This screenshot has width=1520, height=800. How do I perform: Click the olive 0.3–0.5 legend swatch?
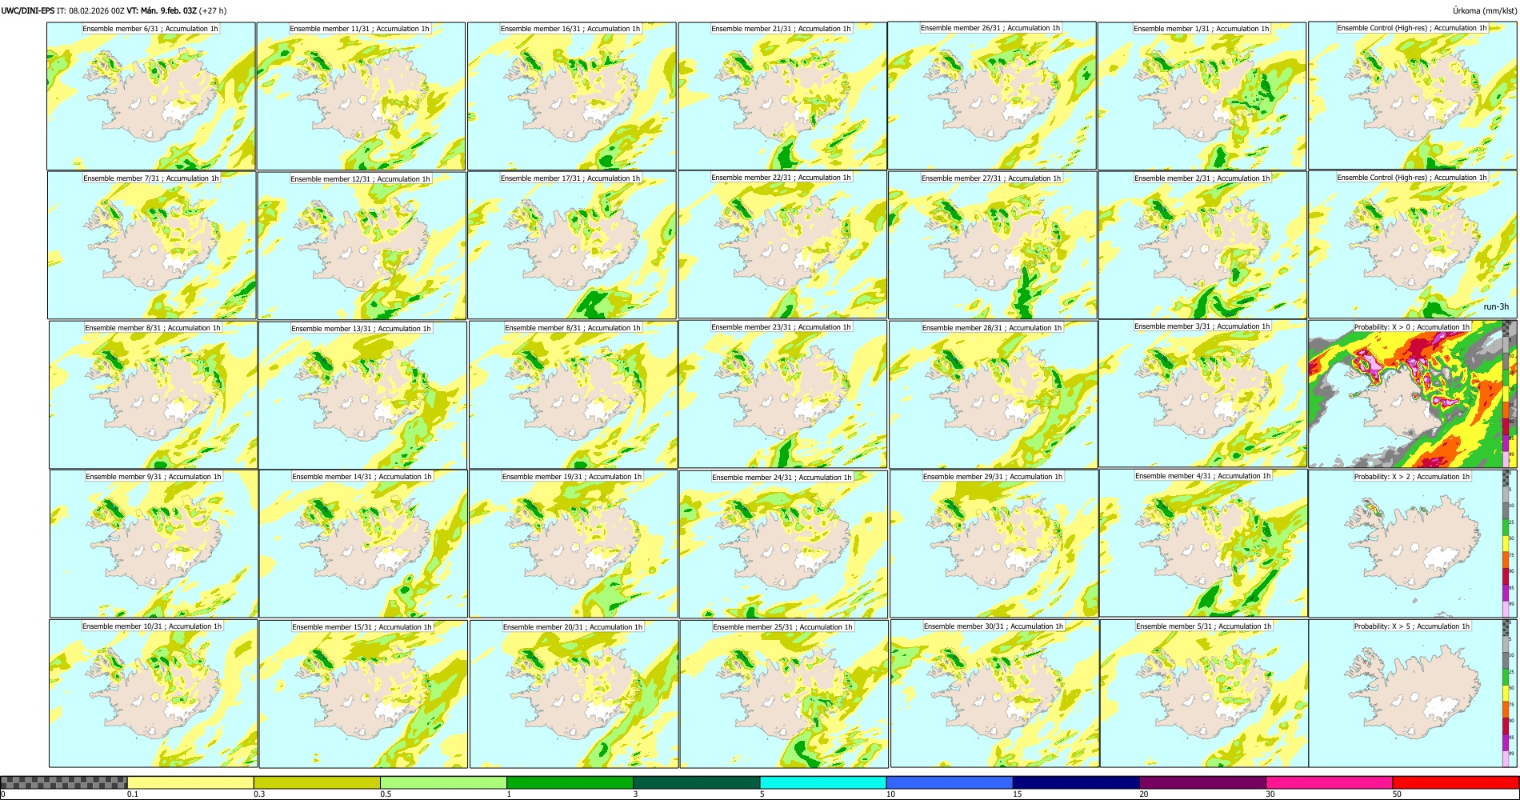(x=317, y=782)
